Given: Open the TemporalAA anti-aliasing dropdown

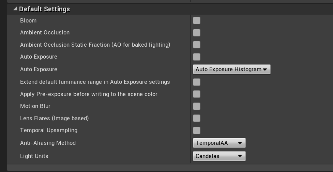Looking at the screenshot, I should 219,143.
